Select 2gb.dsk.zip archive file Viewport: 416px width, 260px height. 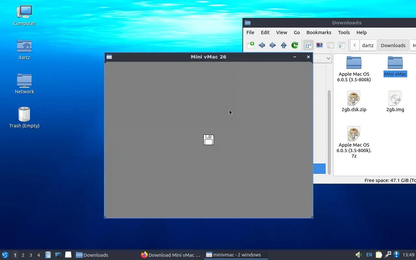[x=354, y=101]
